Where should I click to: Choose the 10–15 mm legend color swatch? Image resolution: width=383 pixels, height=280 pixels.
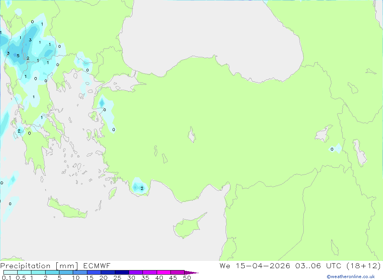tap(80, 272)
